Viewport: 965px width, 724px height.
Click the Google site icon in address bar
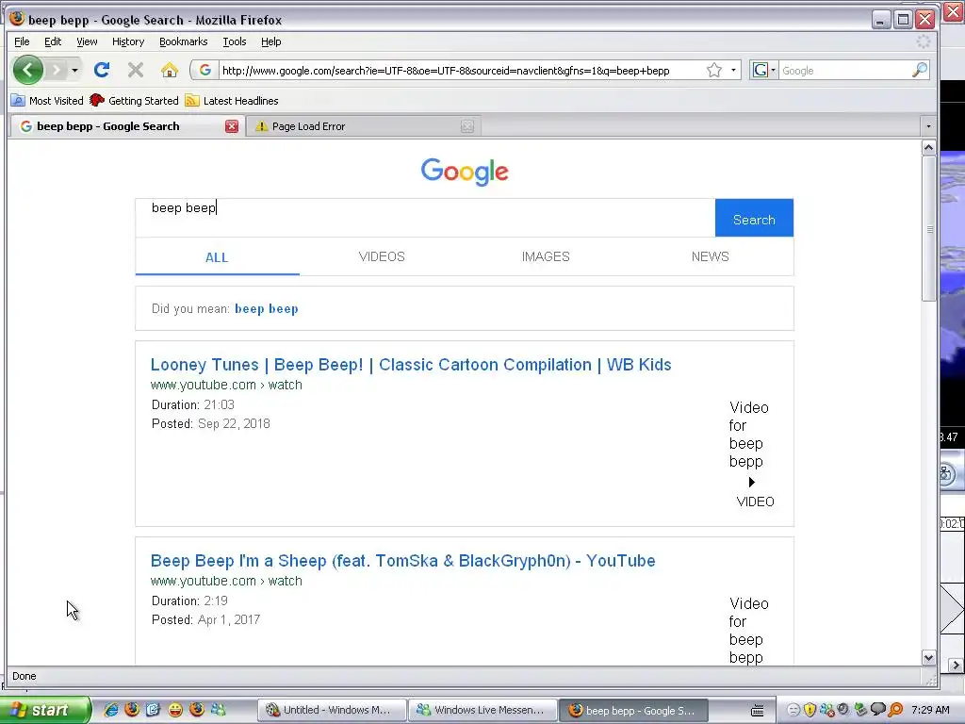(204, 70)
